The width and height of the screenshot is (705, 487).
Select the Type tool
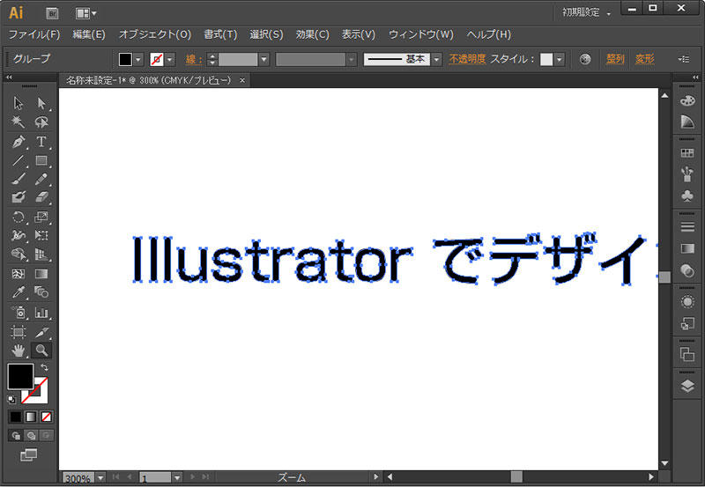click(41, 142)
